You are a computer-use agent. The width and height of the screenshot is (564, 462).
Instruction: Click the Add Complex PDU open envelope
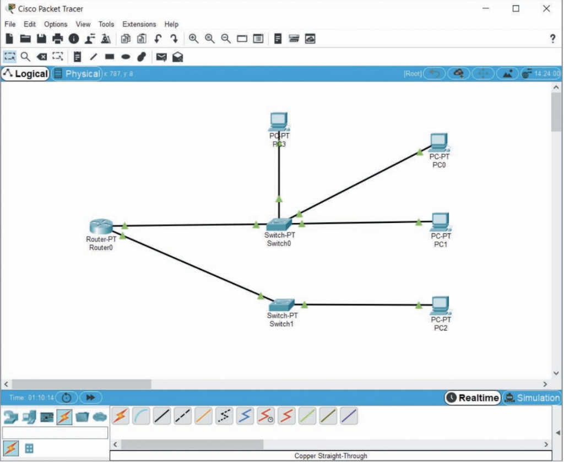[178, 57]
